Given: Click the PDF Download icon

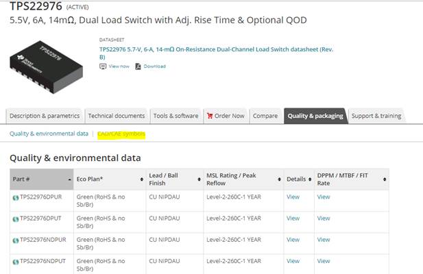Looking at the screenshot, I should [x=138, y=66].
